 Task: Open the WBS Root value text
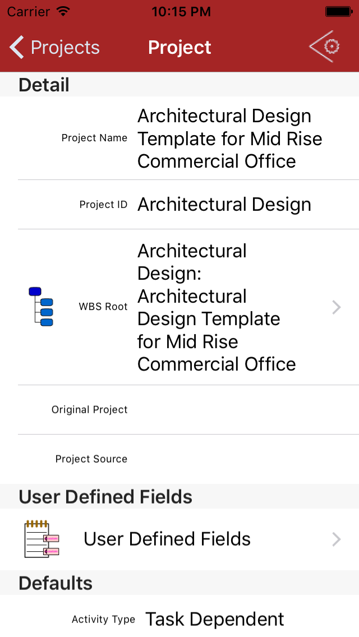point(217,307)
